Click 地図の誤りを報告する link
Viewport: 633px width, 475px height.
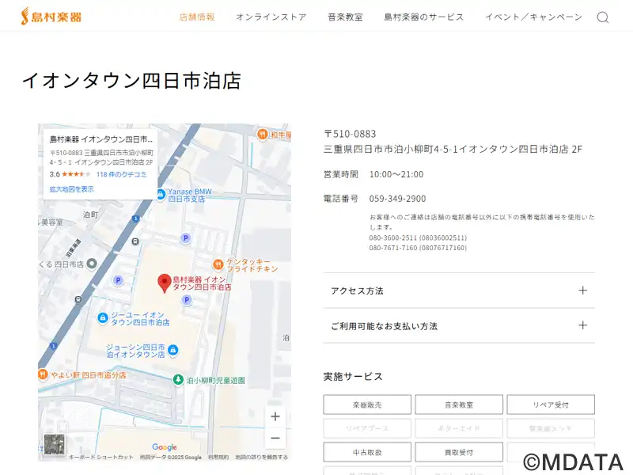tap(262, 458)
